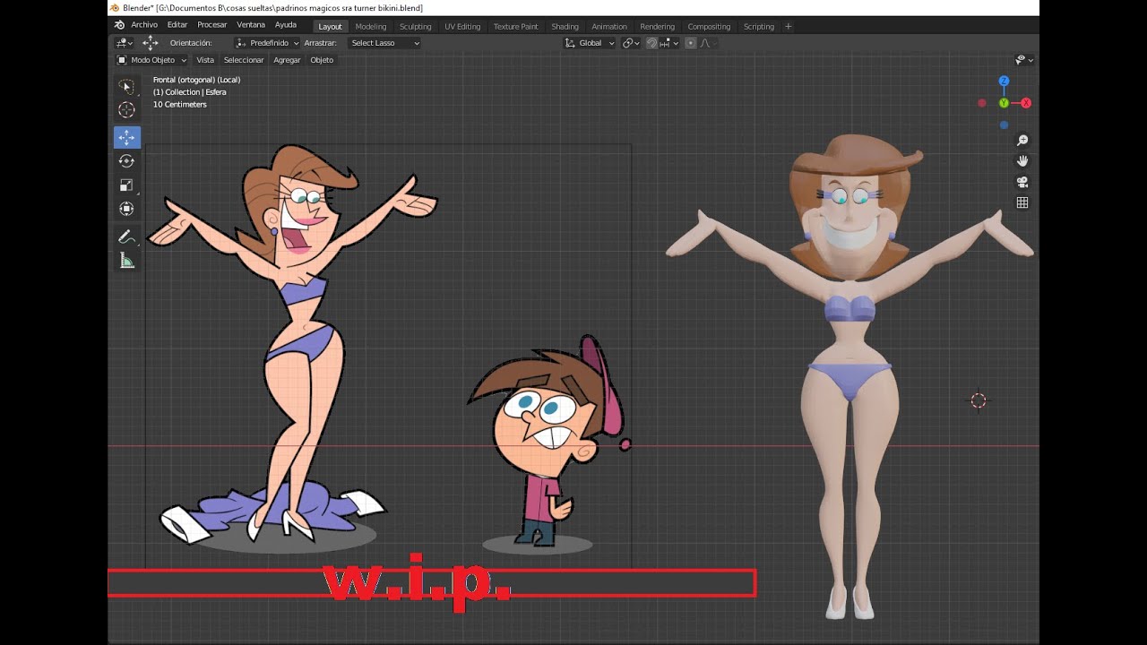Switch to the Modeling workspace tab

[370, 26]
